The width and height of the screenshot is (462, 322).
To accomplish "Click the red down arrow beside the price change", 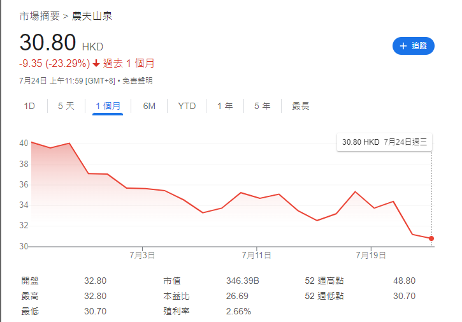I will click(96, 63).
